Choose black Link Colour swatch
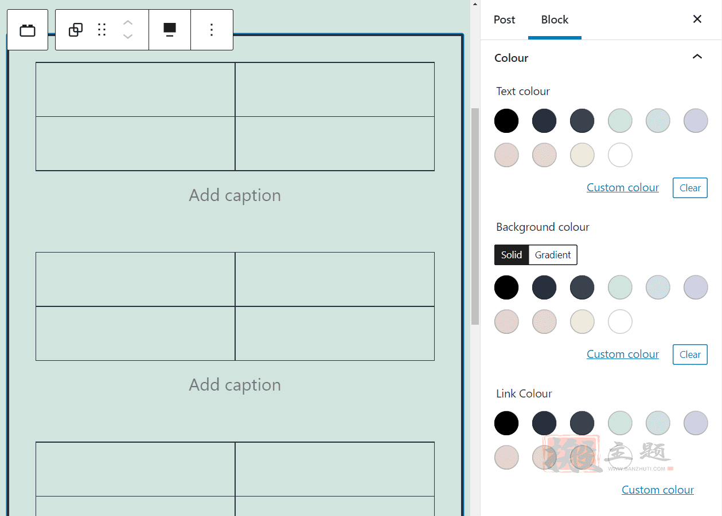 [506, 423]
